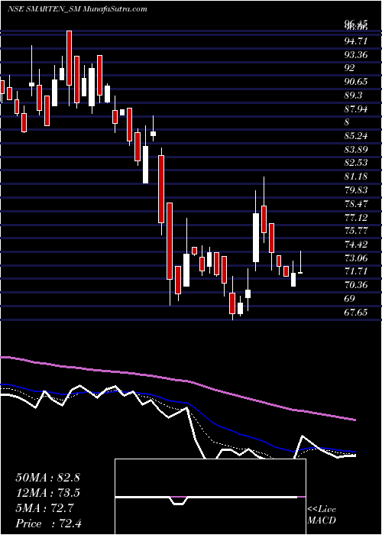Click the 71.71 price axis label

coord(356,271)
